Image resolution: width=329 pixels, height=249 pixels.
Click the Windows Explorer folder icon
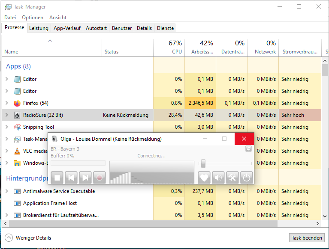pos(17,163)
